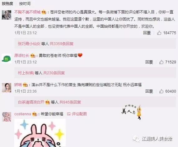Switch sorting to 按时间
The image size is (178, 147).
point(25,4)
